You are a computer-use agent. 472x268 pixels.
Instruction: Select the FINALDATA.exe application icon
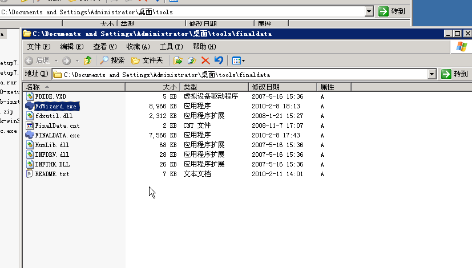30,135
